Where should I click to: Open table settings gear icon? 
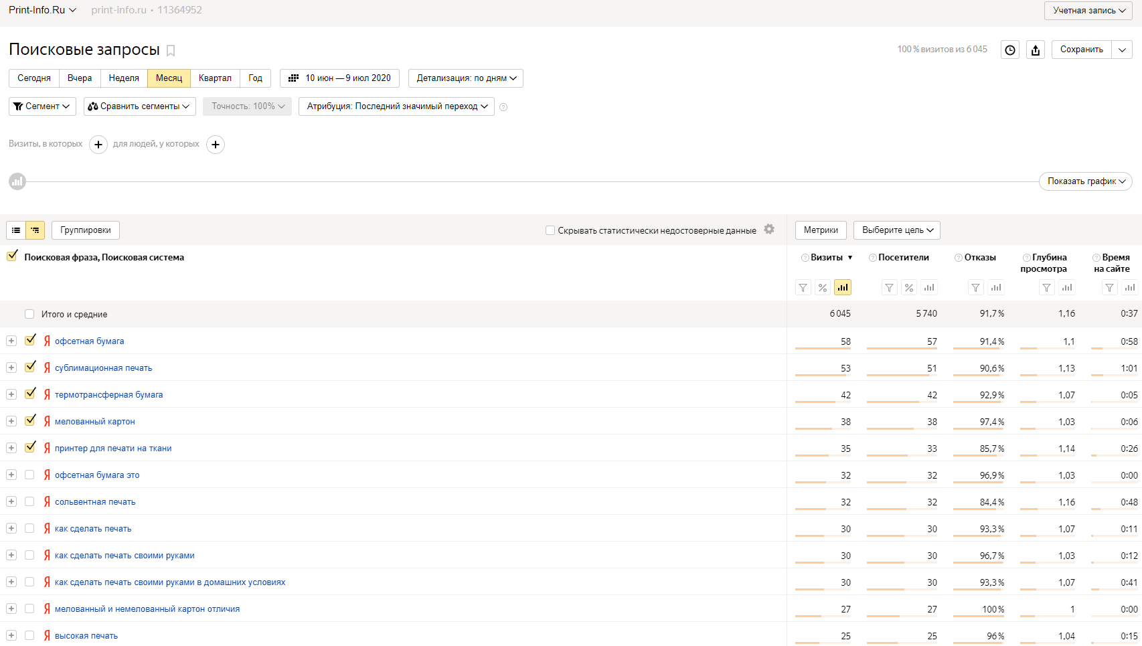point(769,230)
